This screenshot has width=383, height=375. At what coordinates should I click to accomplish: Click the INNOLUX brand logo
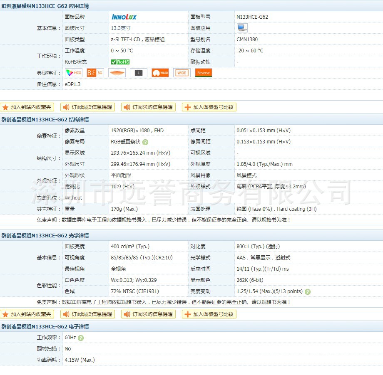tap(124, 17)
